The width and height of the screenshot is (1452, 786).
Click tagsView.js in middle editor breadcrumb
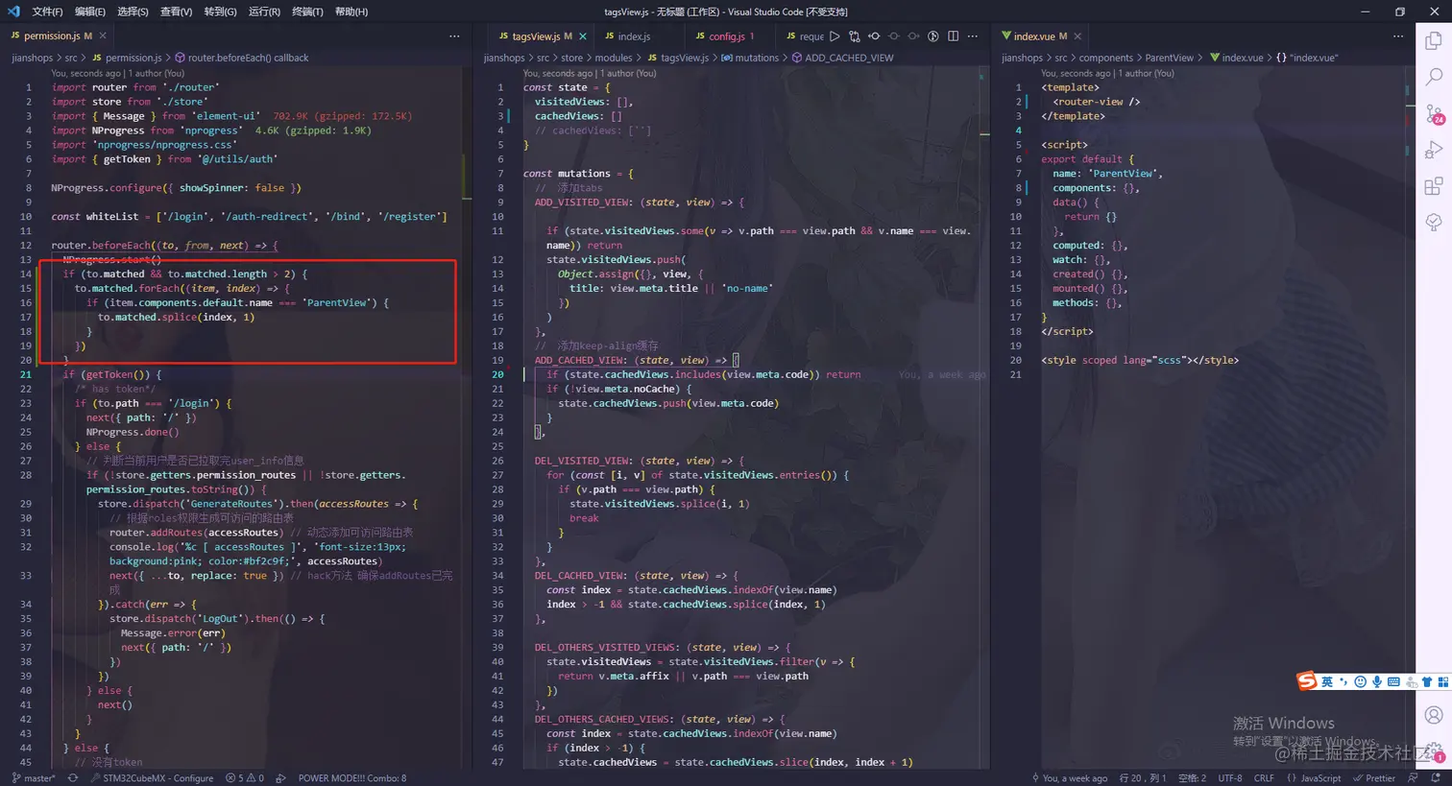pos(685,58)
